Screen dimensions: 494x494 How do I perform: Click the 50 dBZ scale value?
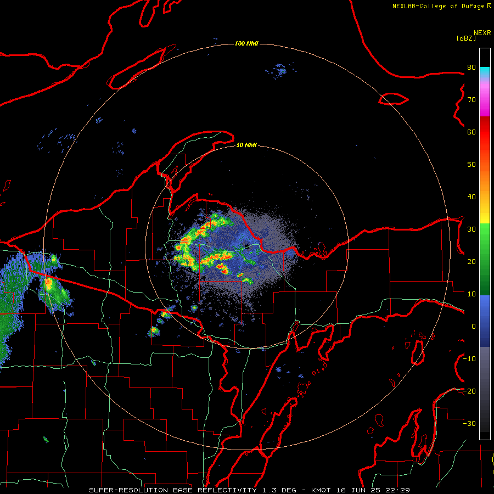click(x=471, y=165)
